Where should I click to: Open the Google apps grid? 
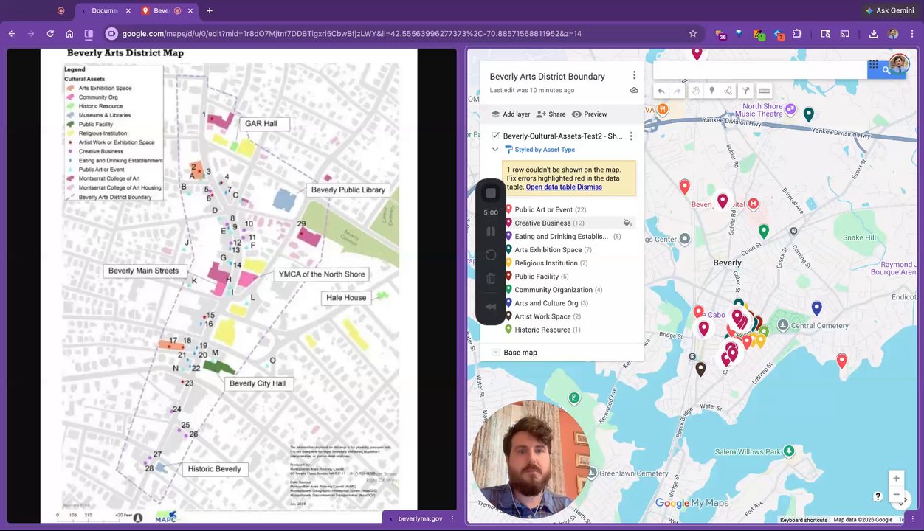coord(874,65)
